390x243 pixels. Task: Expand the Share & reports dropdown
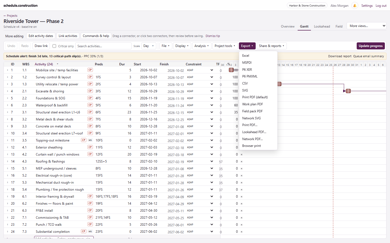[272, 46]
